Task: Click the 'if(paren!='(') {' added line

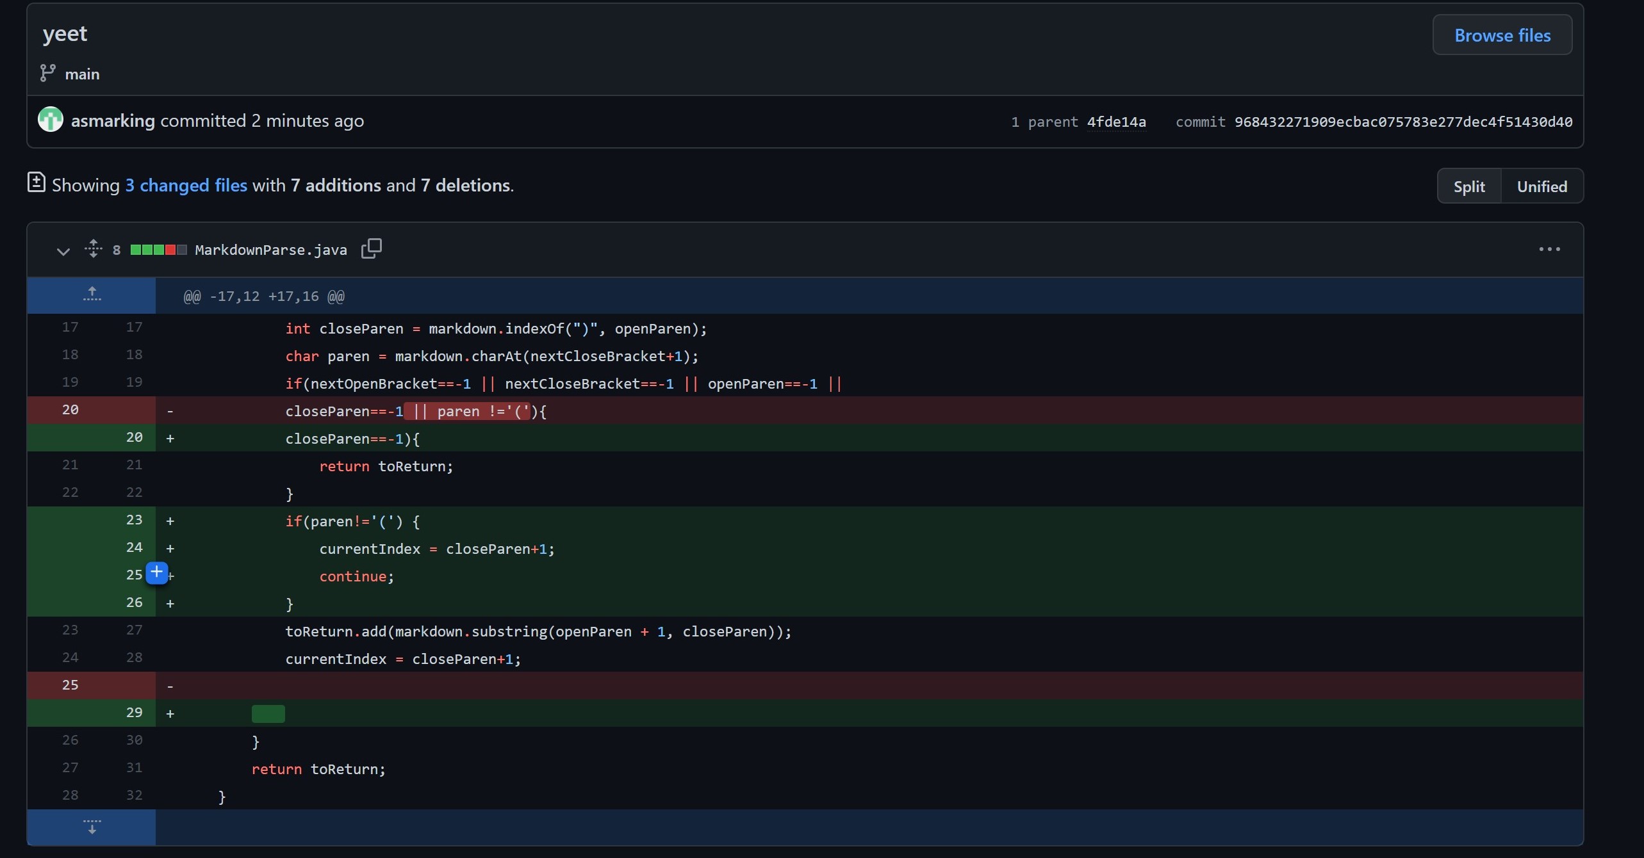Action: click(x=352, y=521)
